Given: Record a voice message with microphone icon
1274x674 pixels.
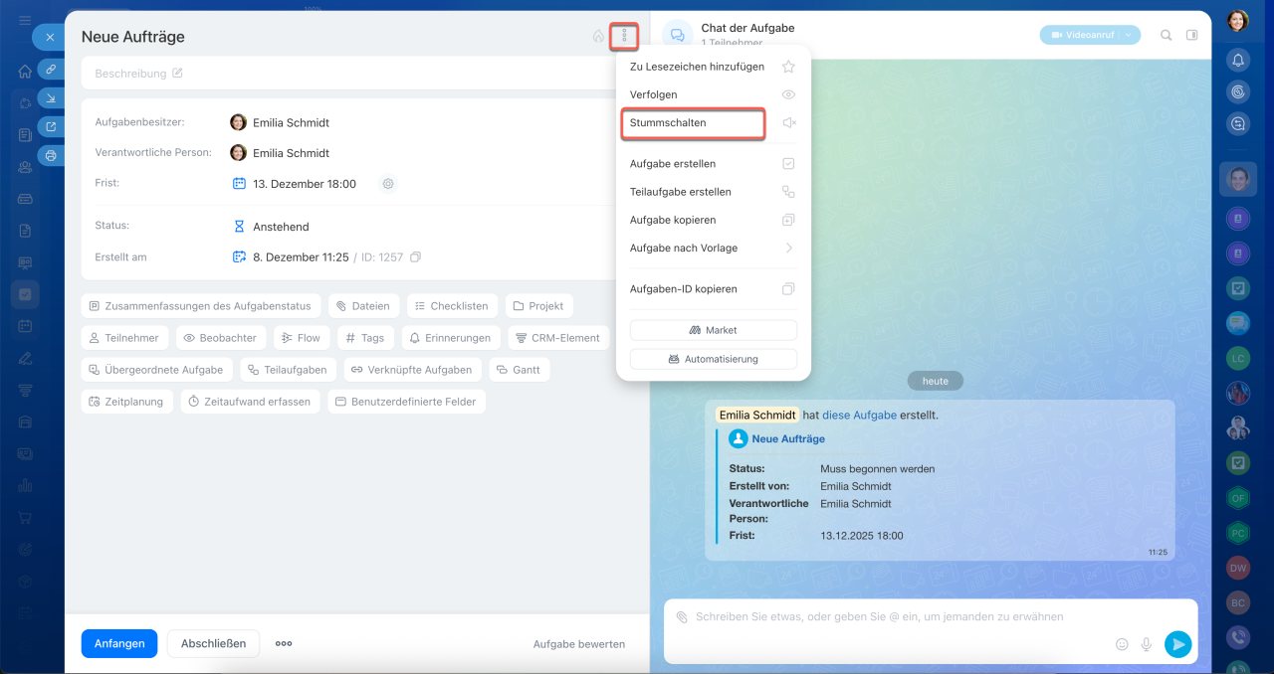Looking at the screenshot, I should (1147, 644).
